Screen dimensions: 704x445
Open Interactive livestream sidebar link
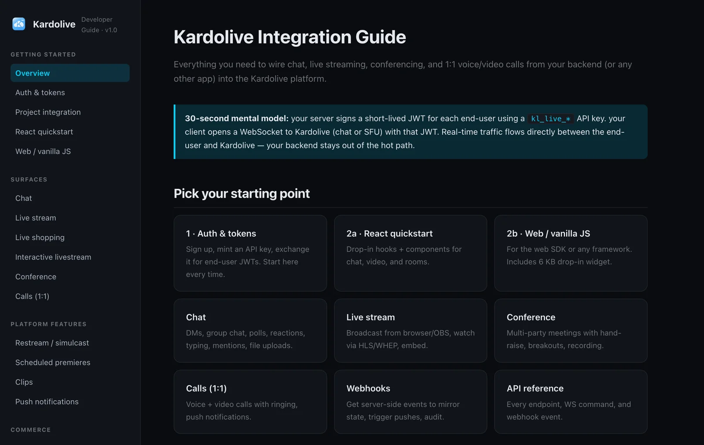point(70,257)
